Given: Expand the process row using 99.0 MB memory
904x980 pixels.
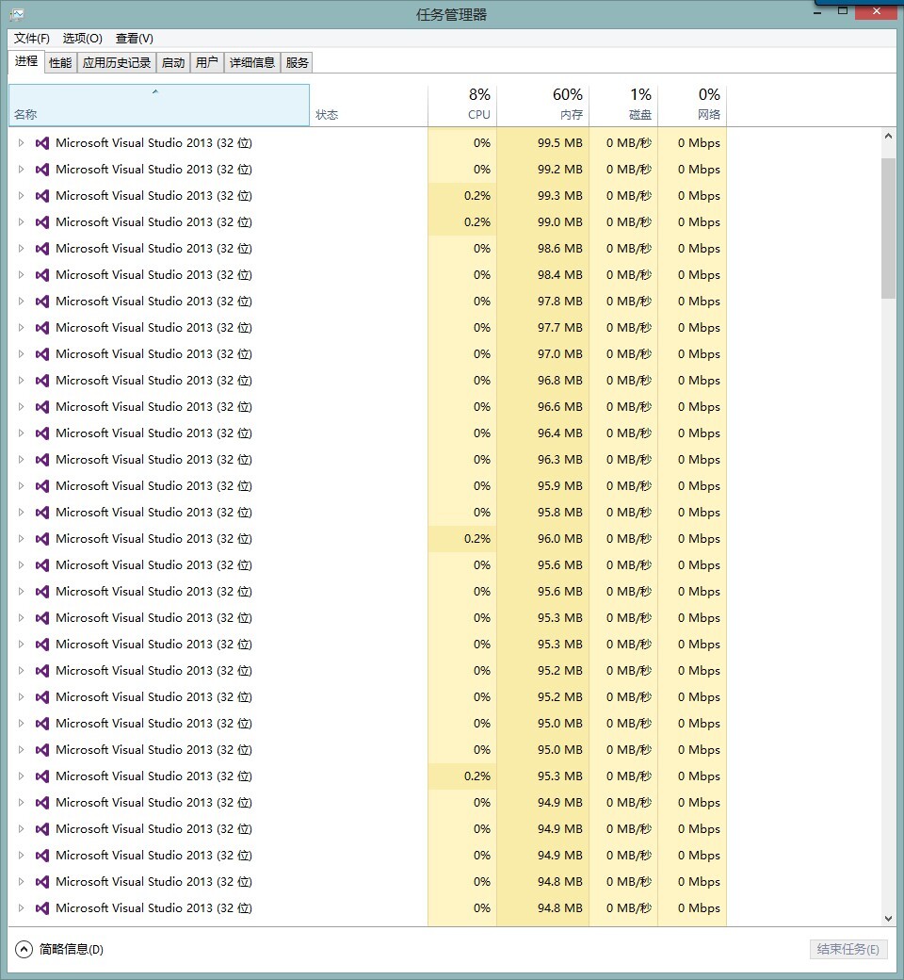Looking at the screenshot, I should pyautogui.click(x=21, y=221).
